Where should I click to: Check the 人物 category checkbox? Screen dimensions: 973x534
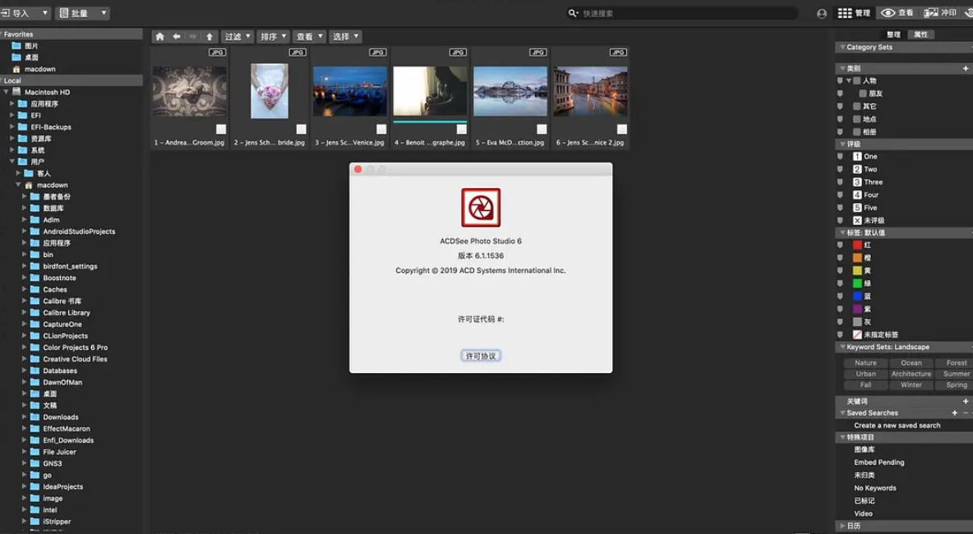point(857,81)
